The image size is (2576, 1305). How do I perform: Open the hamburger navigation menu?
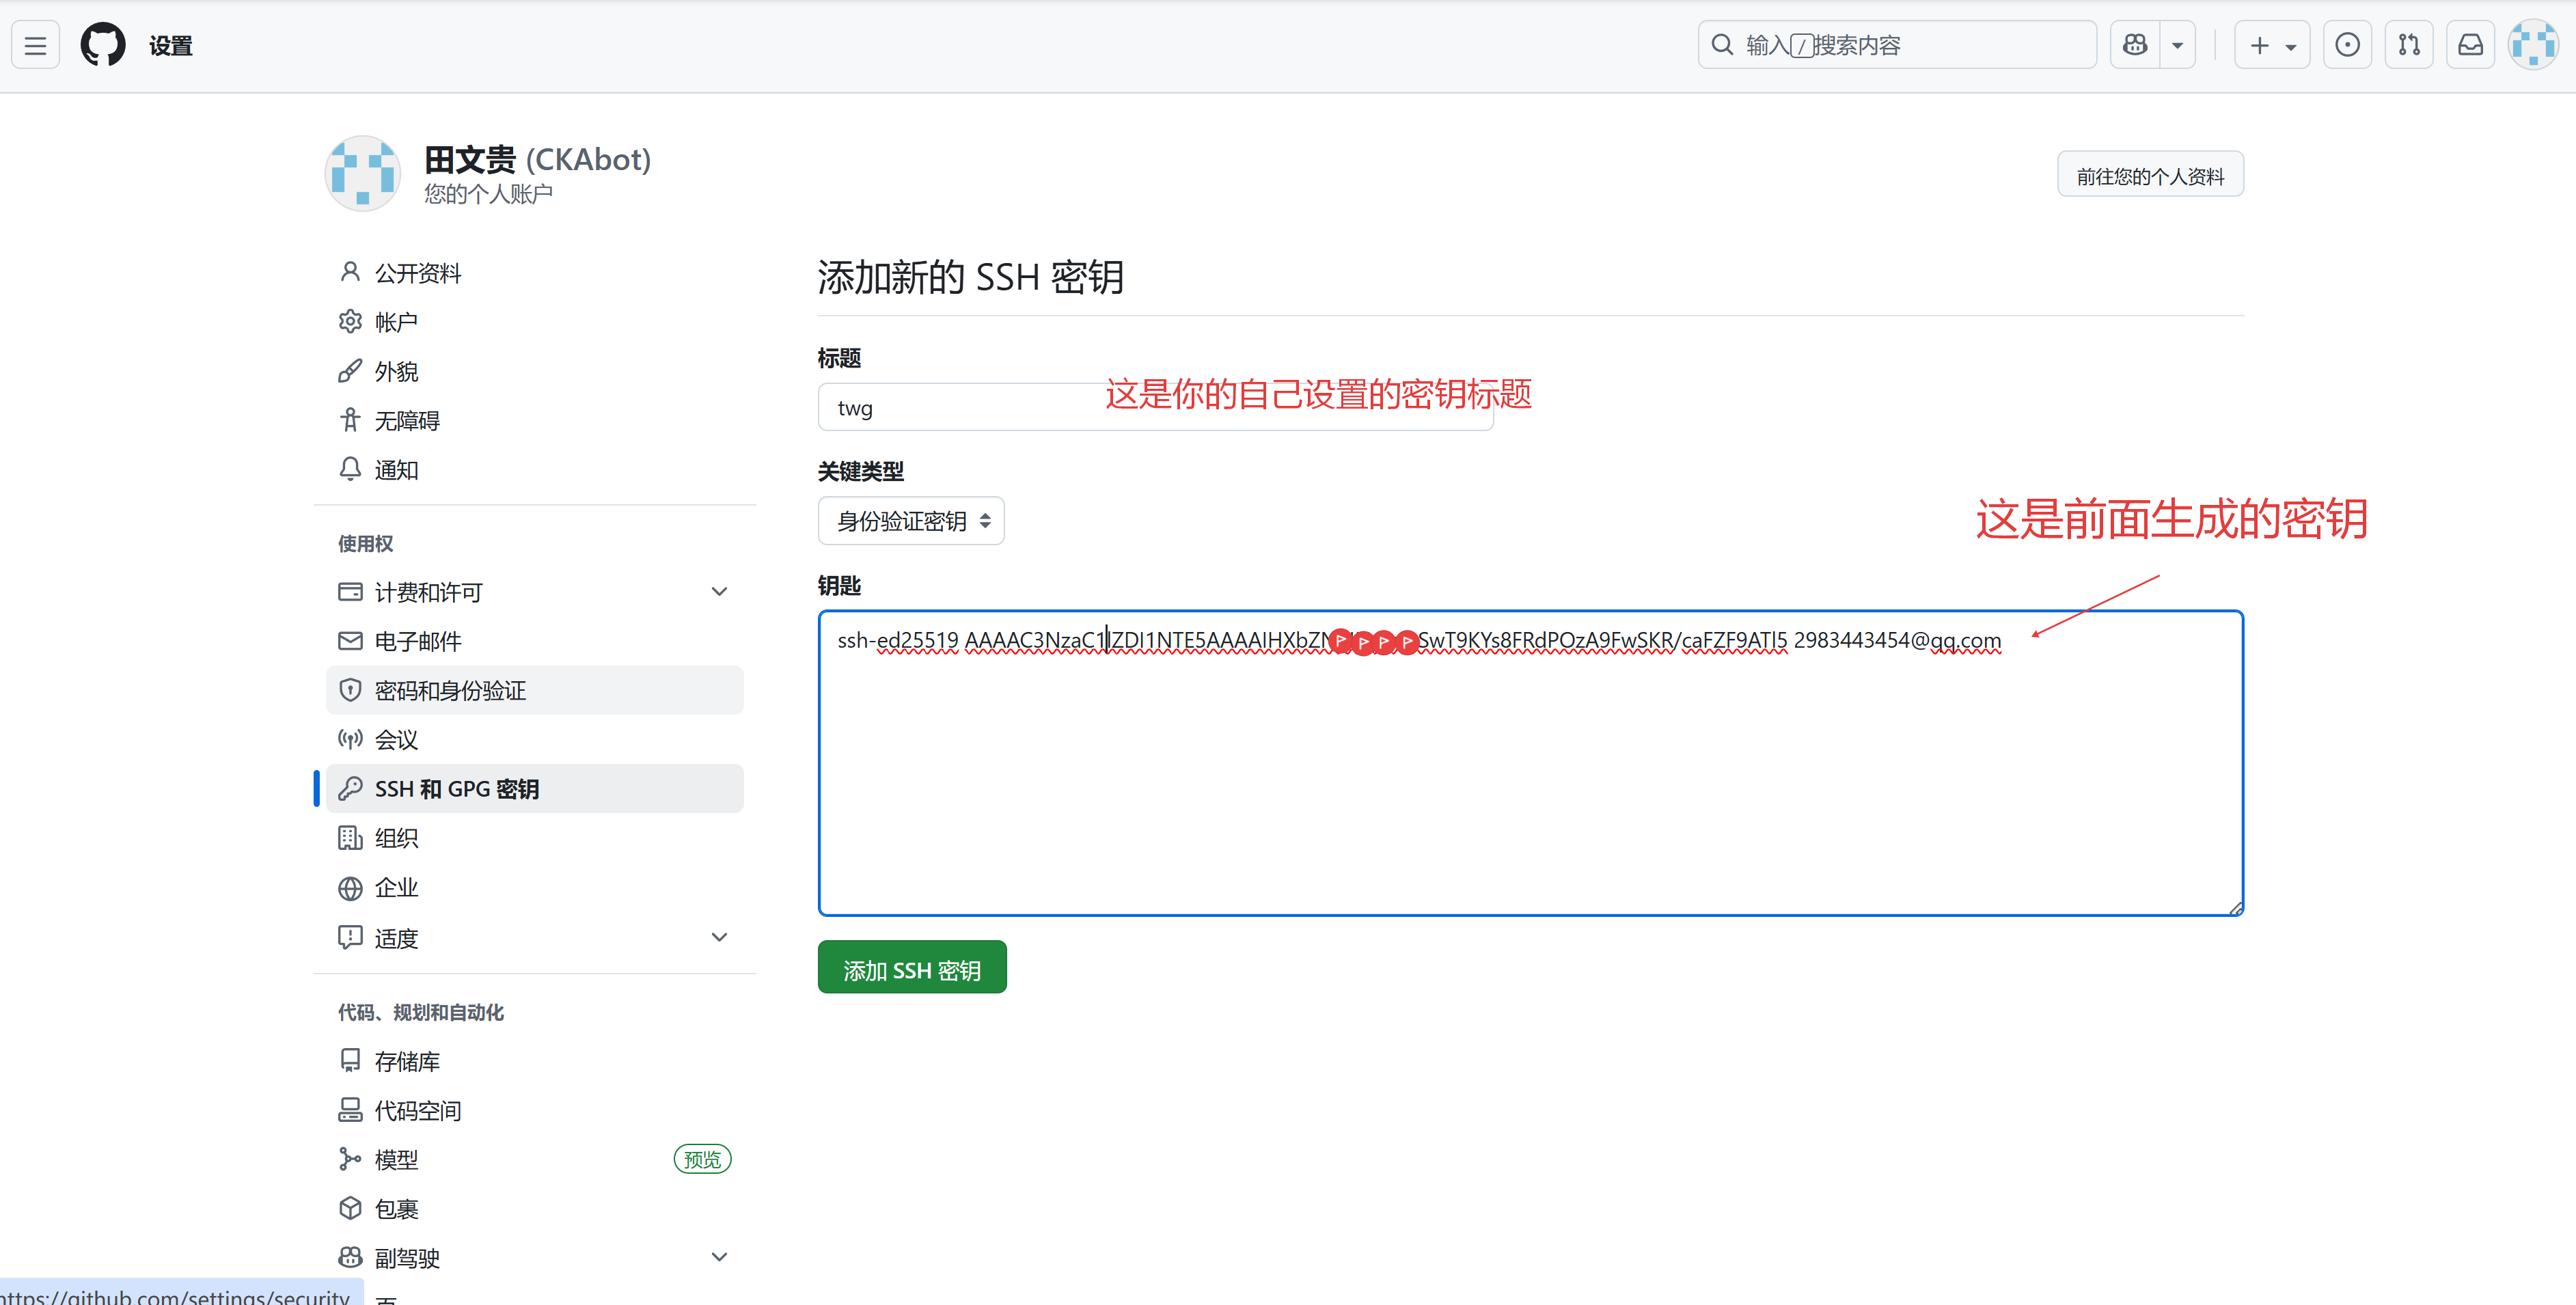point(35,45)
